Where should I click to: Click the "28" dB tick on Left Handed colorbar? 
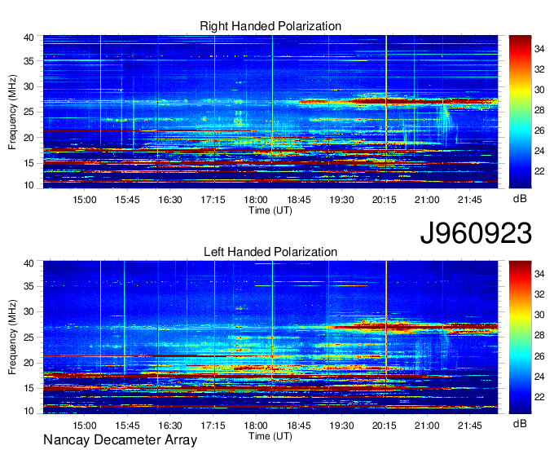(539, 336)
